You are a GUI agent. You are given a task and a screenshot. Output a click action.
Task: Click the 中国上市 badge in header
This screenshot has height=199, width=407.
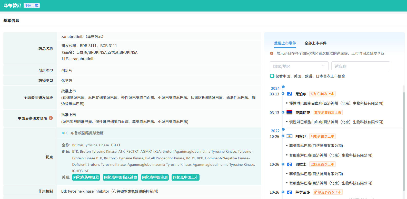(x=32, y=6)
